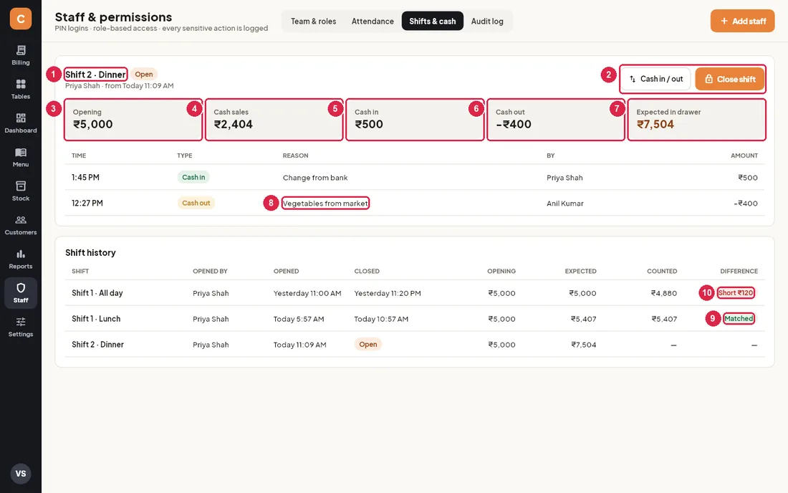The width and height of the screenshot is (788, 493).
Task: Select the Shifts & cash tab
Action: point(432,21)
